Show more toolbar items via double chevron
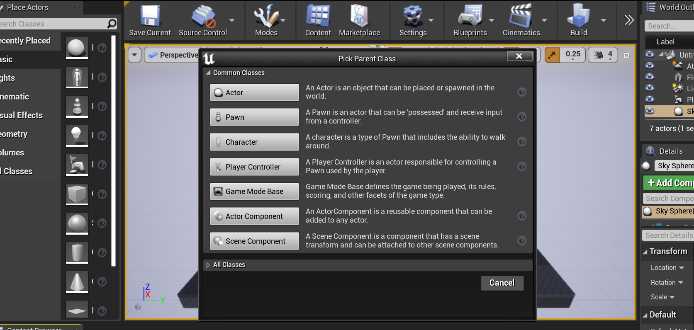 tap(629, 20)
